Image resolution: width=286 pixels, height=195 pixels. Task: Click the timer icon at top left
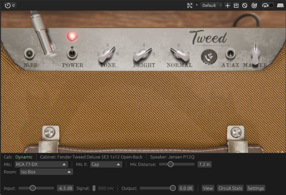(8, 5)
